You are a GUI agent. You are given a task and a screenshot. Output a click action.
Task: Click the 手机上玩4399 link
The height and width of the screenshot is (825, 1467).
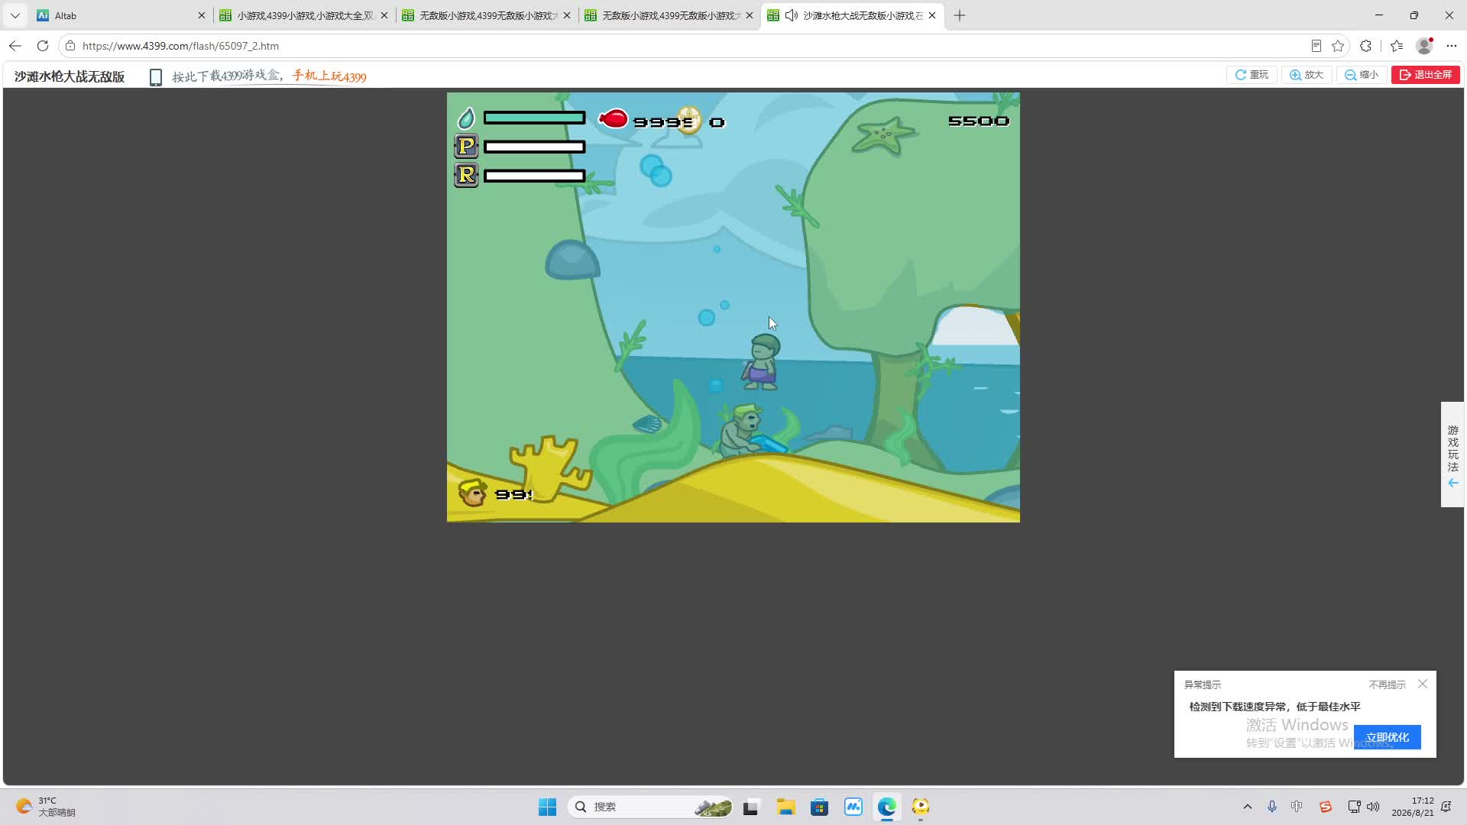tap(329, 76)
